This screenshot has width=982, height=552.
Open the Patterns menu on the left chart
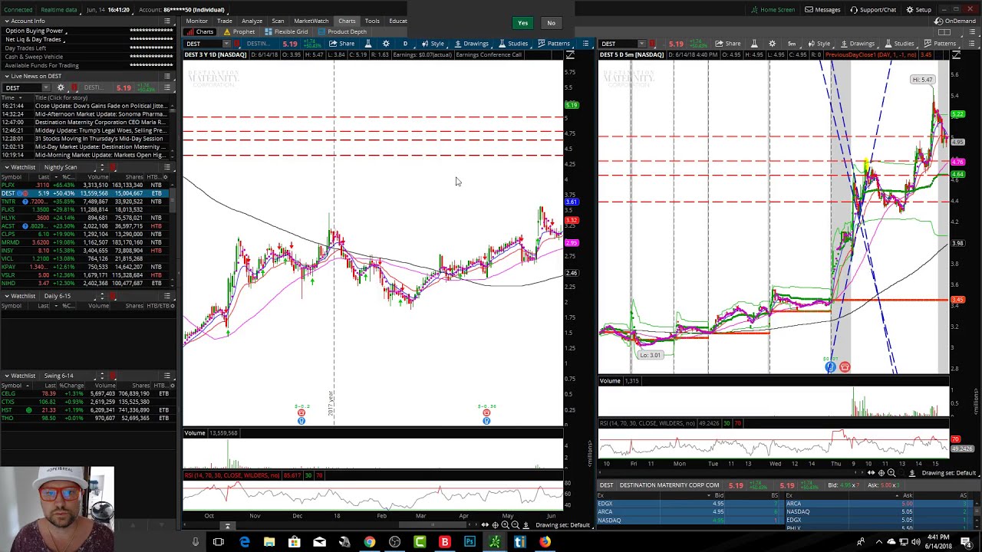(554, 44)
